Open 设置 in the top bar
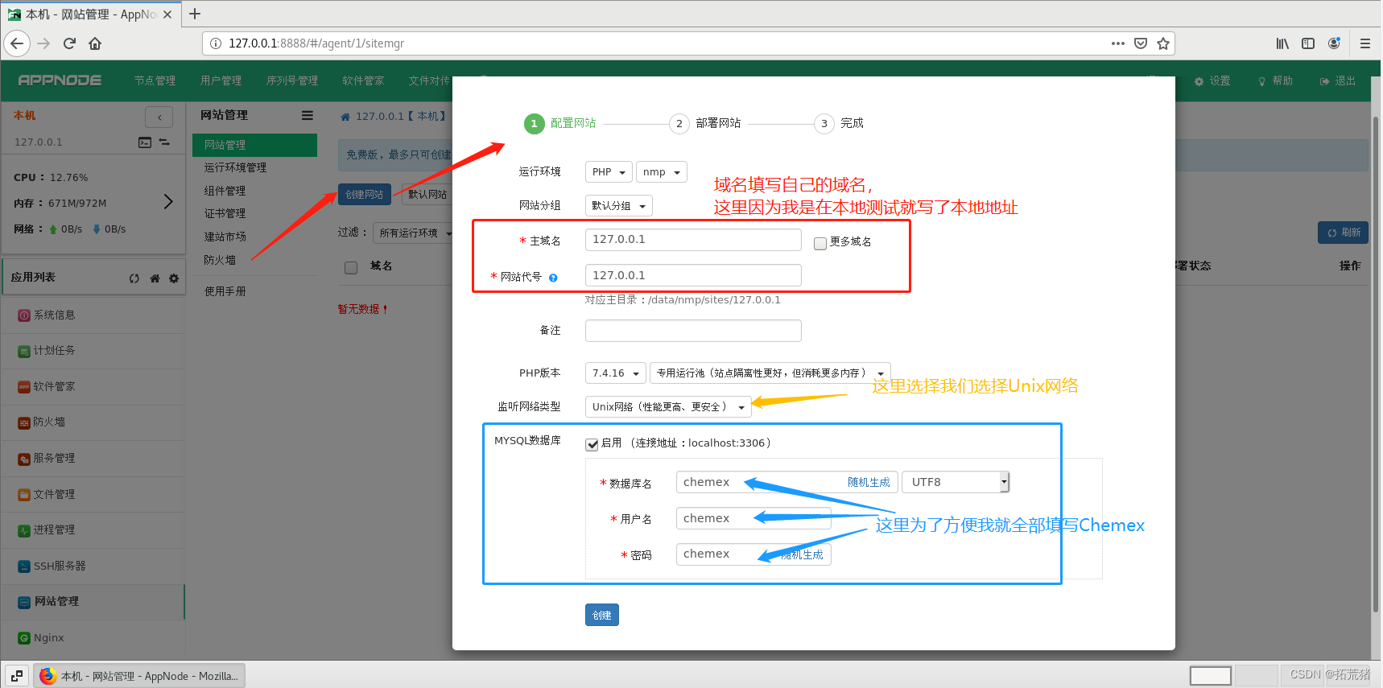The height and width of the screenshot is (688, 1383). [1212, 81]
